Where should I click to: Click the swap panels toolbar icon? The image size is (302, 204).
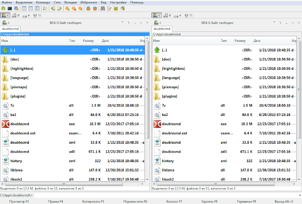pos(45,8)
